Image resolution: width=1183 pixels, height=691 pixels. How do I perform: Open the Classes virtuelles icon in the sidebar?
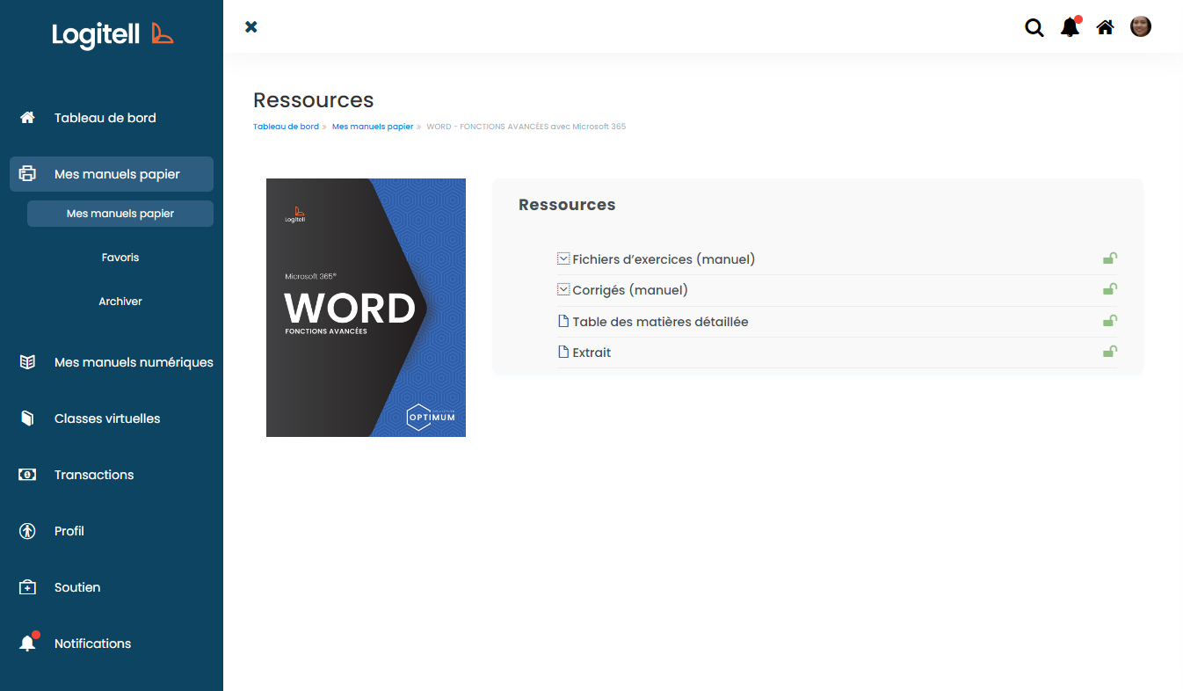pos(26,418)
